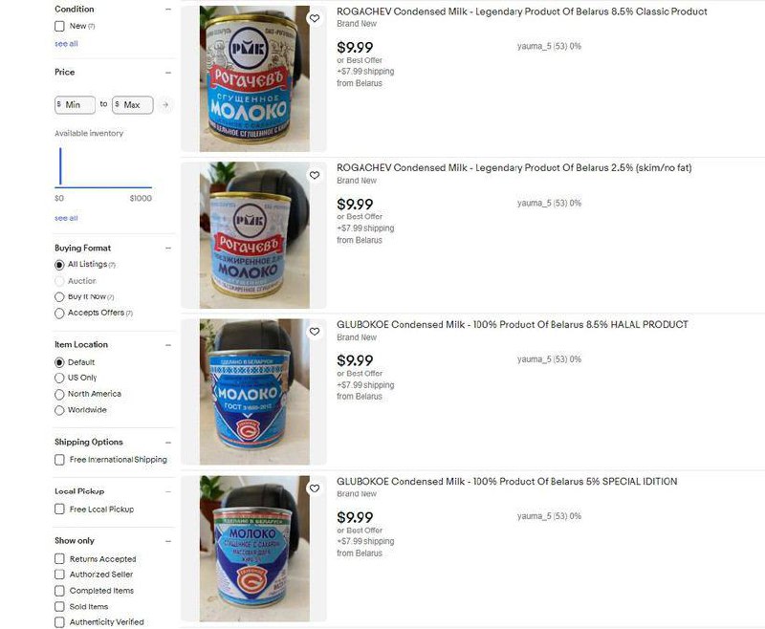Heart the GLUBOKOE 5% SPECIAL IDITION listing
765x629 pixels.
coord(315,488)
